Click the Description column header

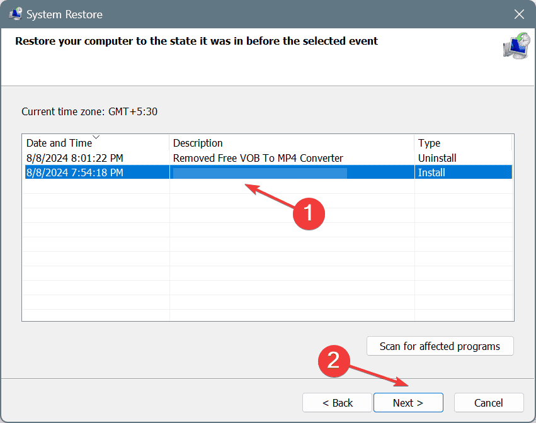(x=198, y=143)
